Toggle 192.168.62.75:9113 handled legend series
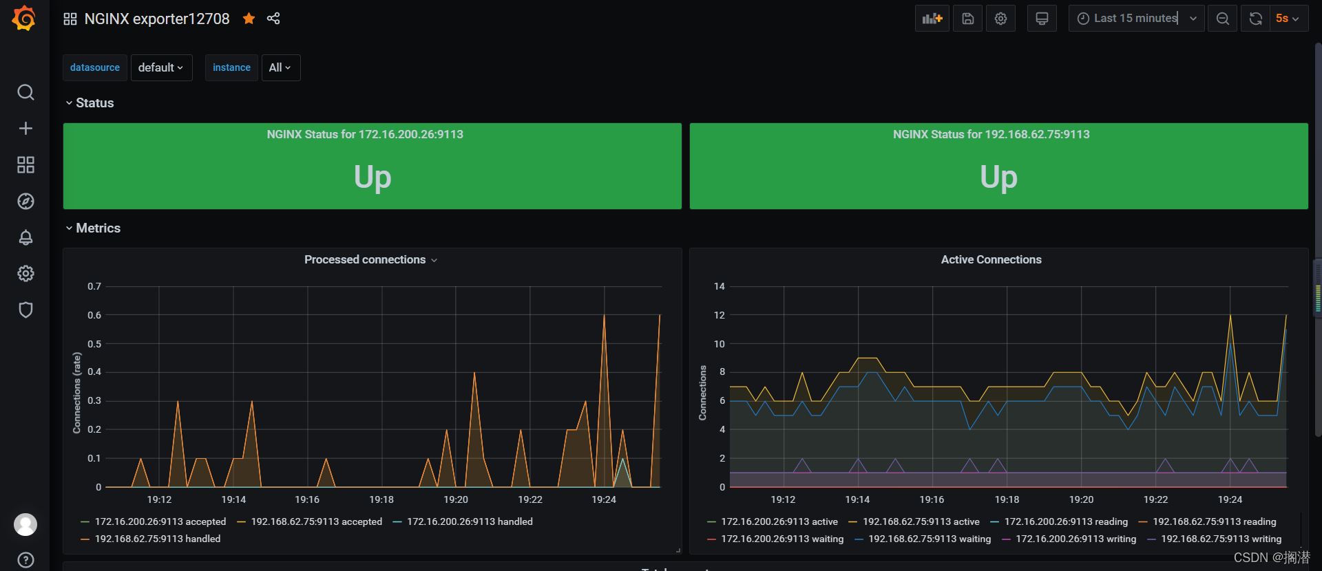Screen dimensions: 1322x571 (x=158, y=539)
